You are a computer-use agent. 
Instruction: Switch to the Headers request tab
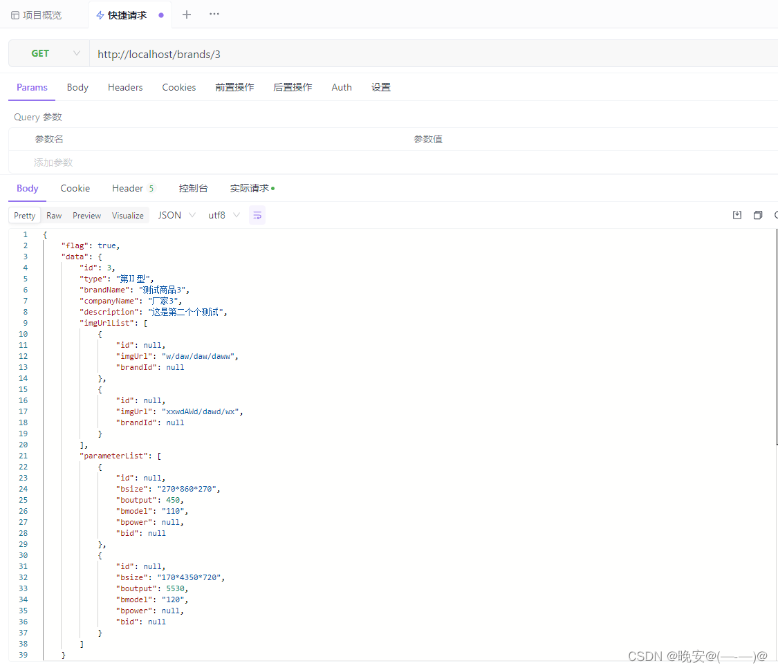(125, 88)
